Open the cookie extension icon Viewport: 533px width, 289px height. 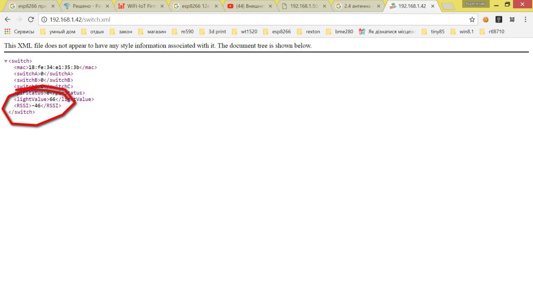[x=486, y=20]
